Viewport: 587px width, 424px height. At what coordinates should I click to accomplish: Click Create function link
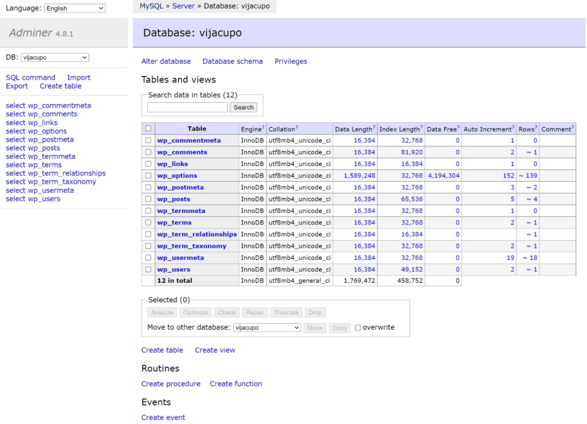(x=236, y=384)
